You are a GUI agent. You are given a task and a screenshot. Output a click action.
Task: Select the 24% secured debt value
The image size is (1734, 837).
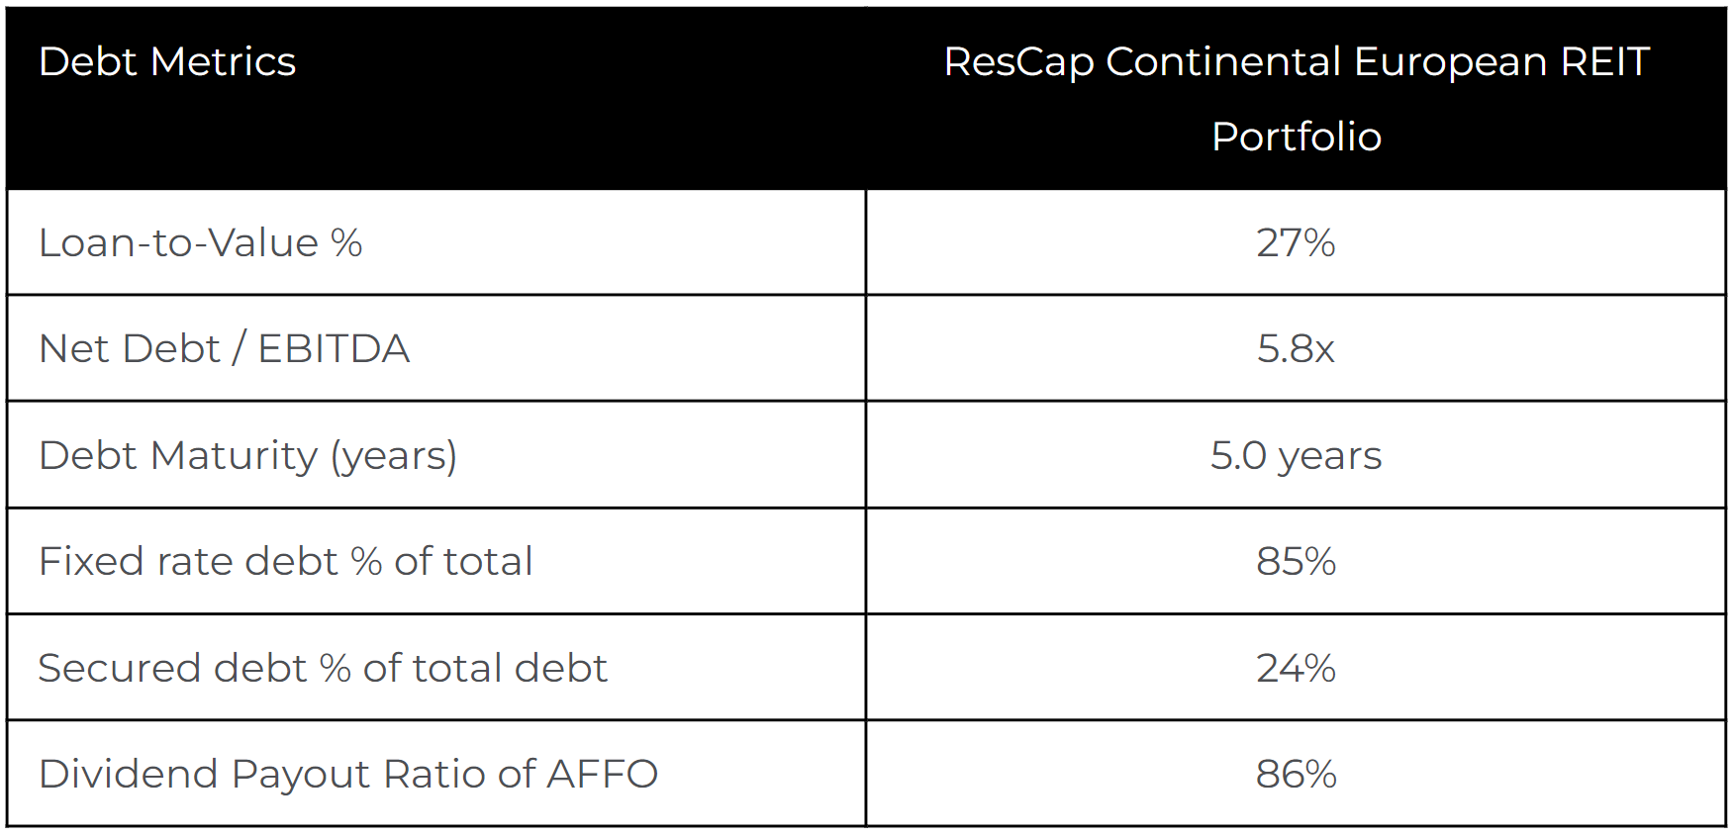[1296, 669]
